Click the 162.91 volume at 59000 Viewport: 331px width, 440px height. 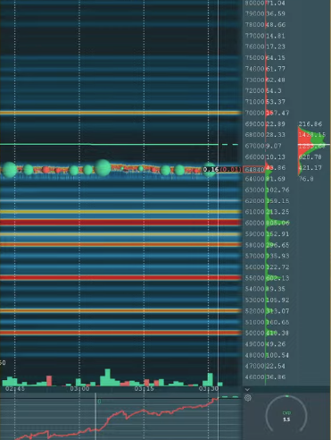click(277, 234)
